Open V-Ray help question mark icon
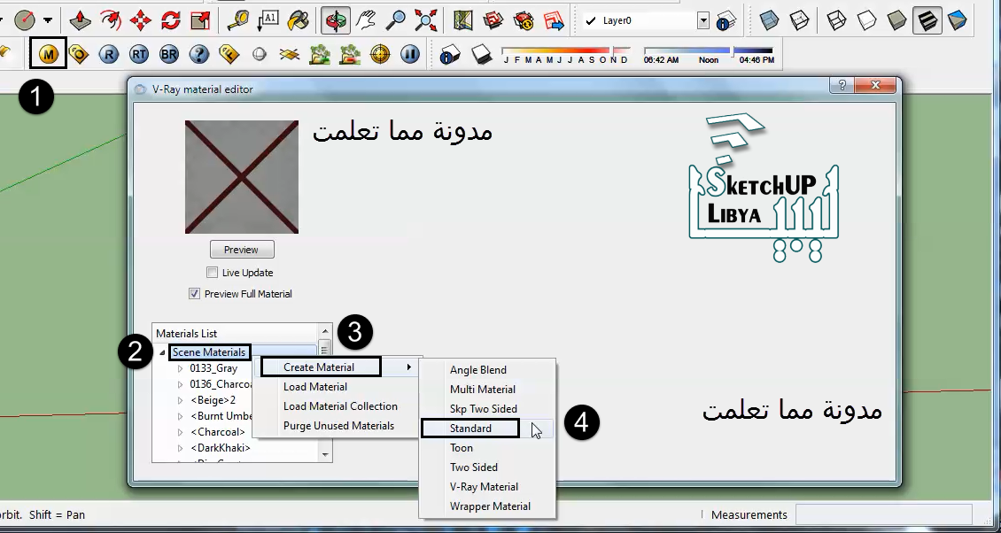Viewport: 1001px width, 533px height. point(199,54)
